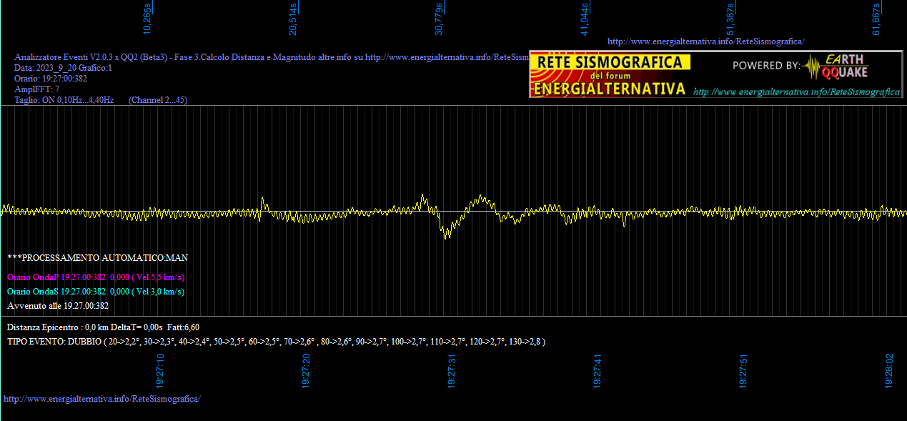Click the 19:27:51 bottom time label
907x421 pixels.
[743, 370]
